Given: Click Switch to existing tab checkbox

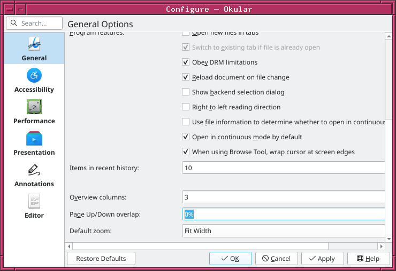Looking at the screenshot, I should click(x=186, y=47).
